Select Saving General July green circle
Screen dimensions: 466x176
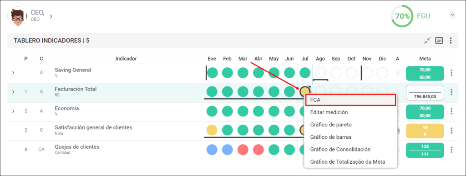pos(305,73)
